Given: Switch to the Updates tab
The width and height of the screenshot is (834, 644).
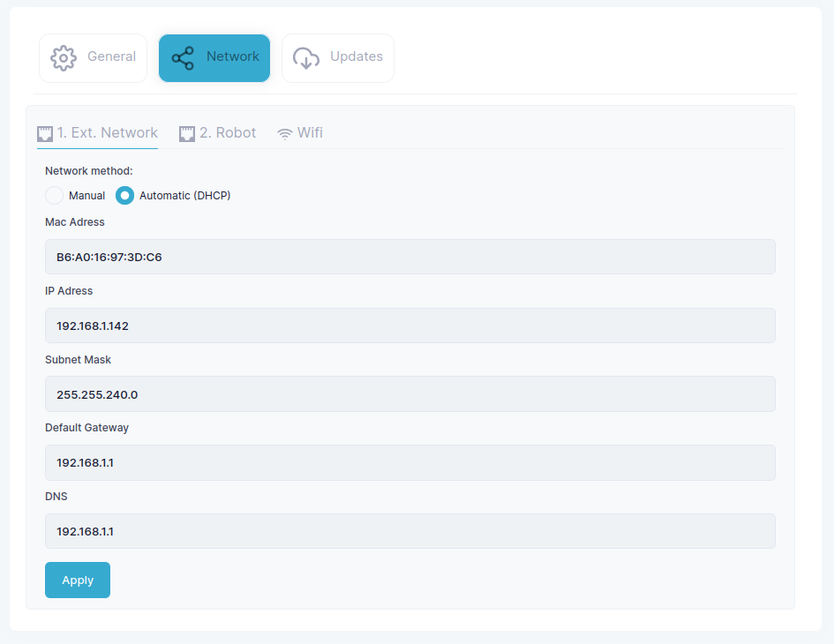Looking at the screenshot, I should (x=338, y=58).
